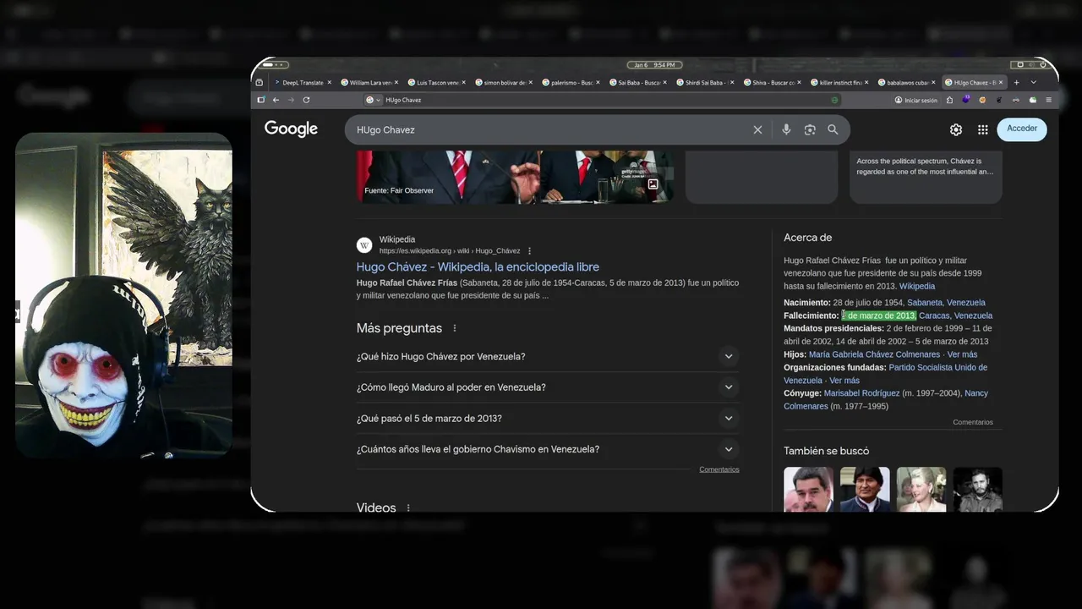Image resolution: width=1082 pixels, height=609 pixels.
Task: Open sidebar toggle in browser toolbar
Action: coord(260,100)
